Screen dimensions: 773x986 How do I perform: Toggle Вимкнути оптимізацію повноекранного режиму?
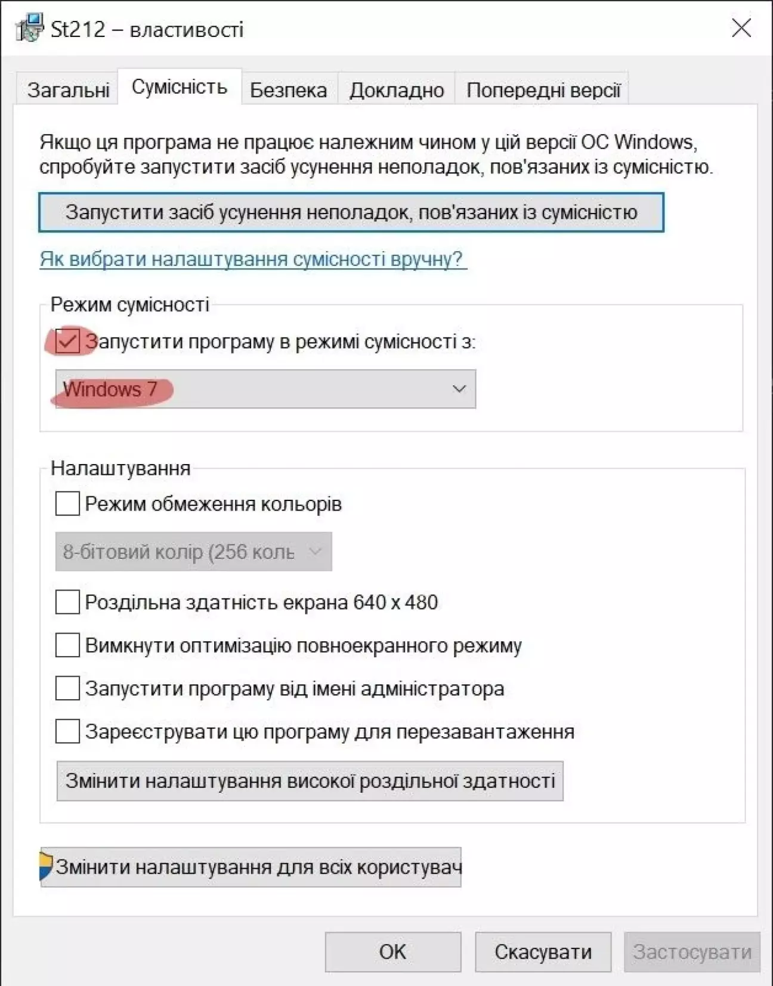click(67, 645)
